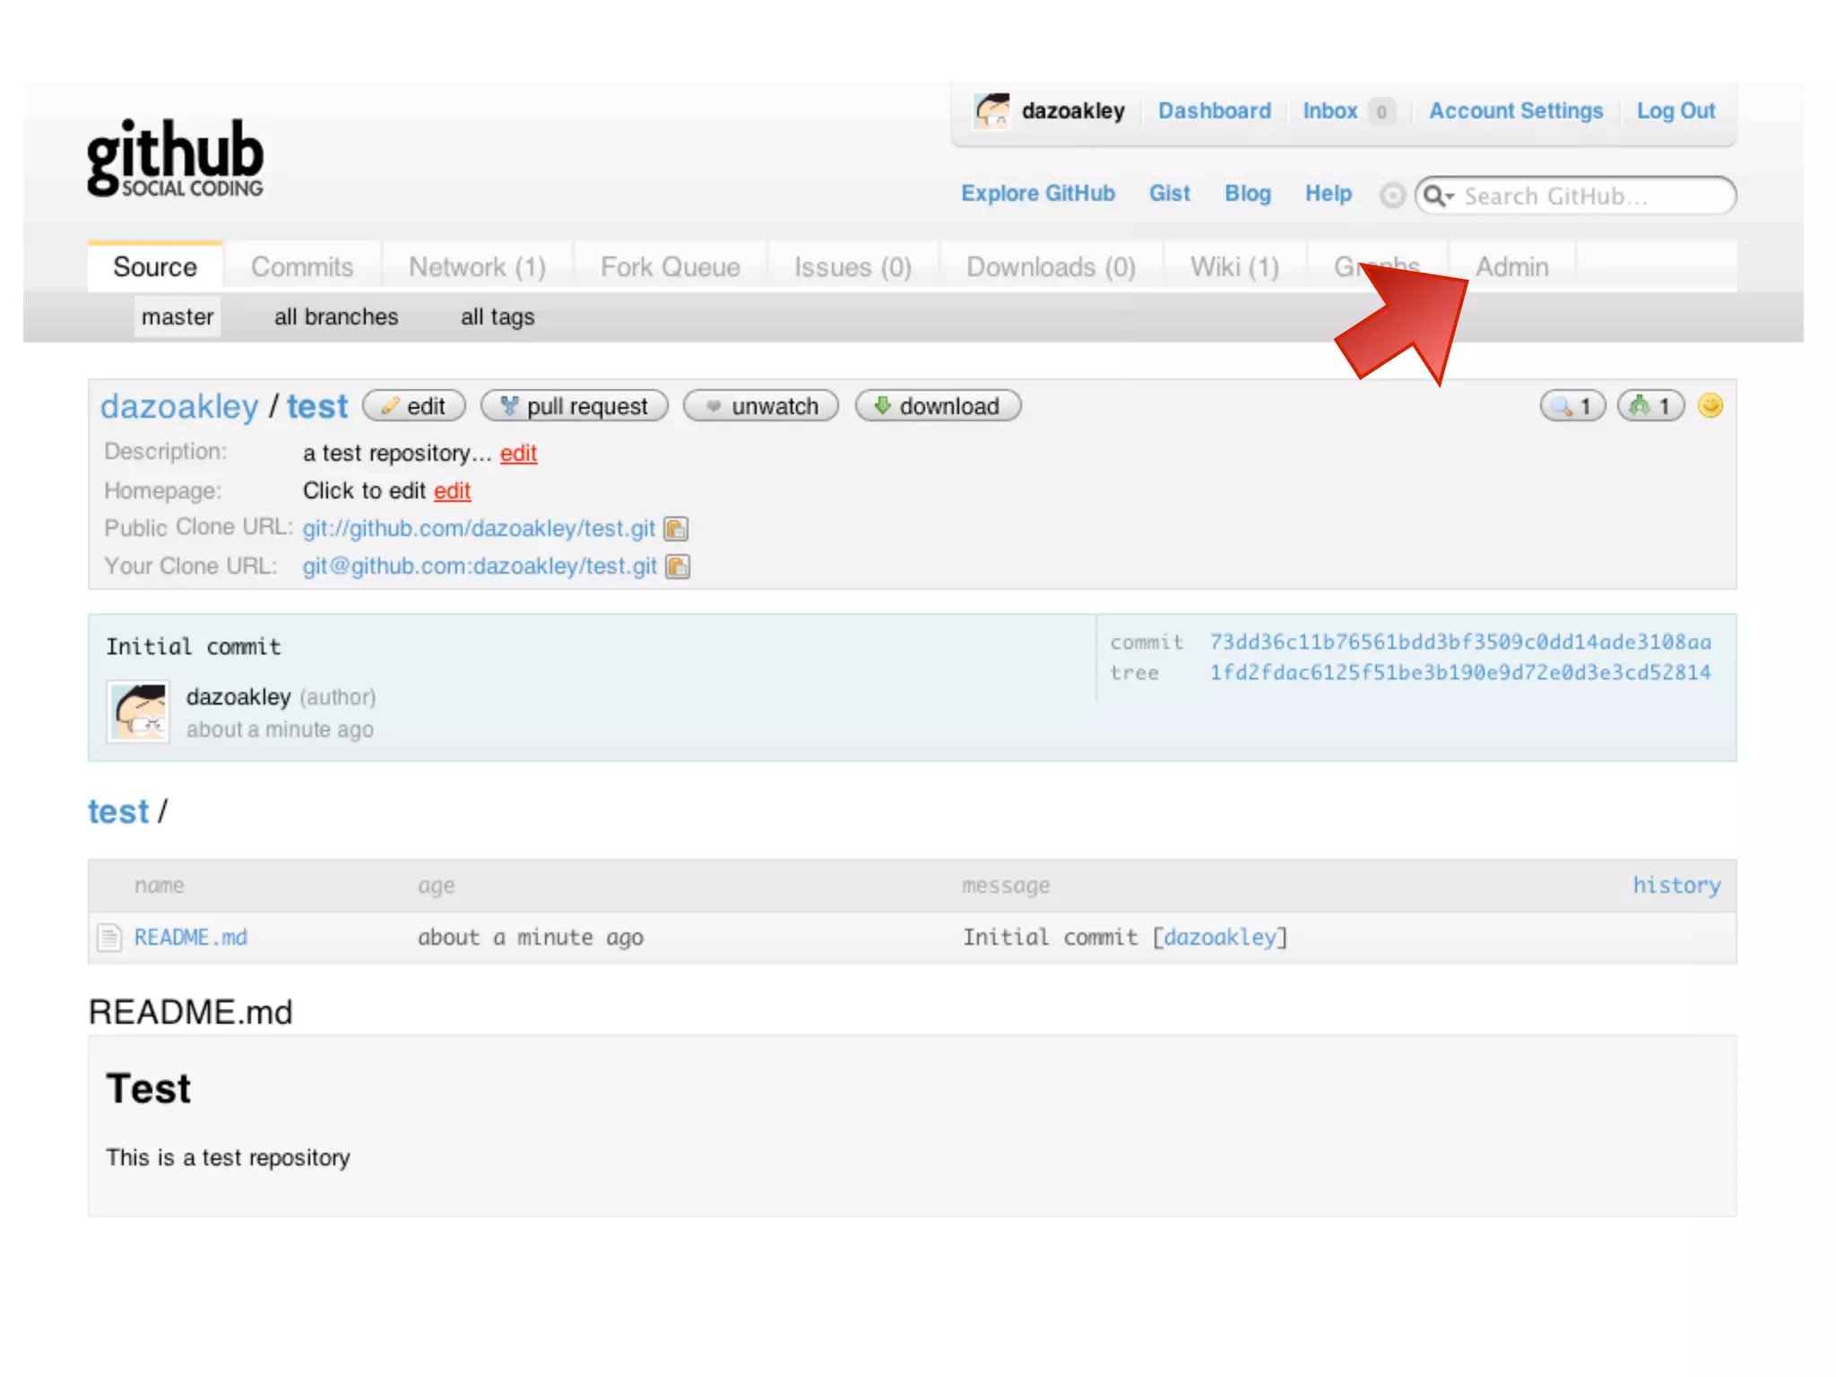Viewport: 1836px width, 1377px height.
Task: Show all branches
Action: pos(336,317)
